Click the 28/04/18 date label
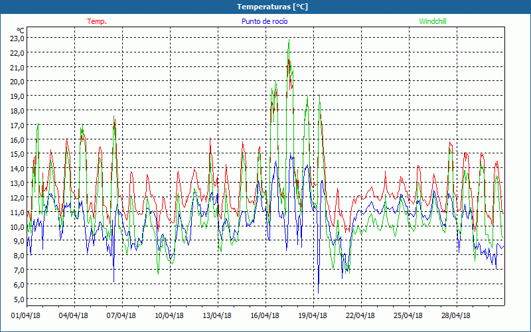This screenshot has width=531, height=332. point(456,316)
